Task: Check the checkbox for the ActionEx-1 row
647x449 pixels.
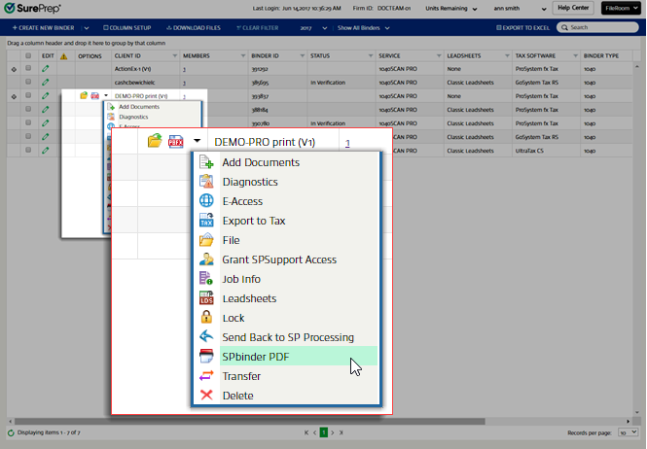Action: 28,70
